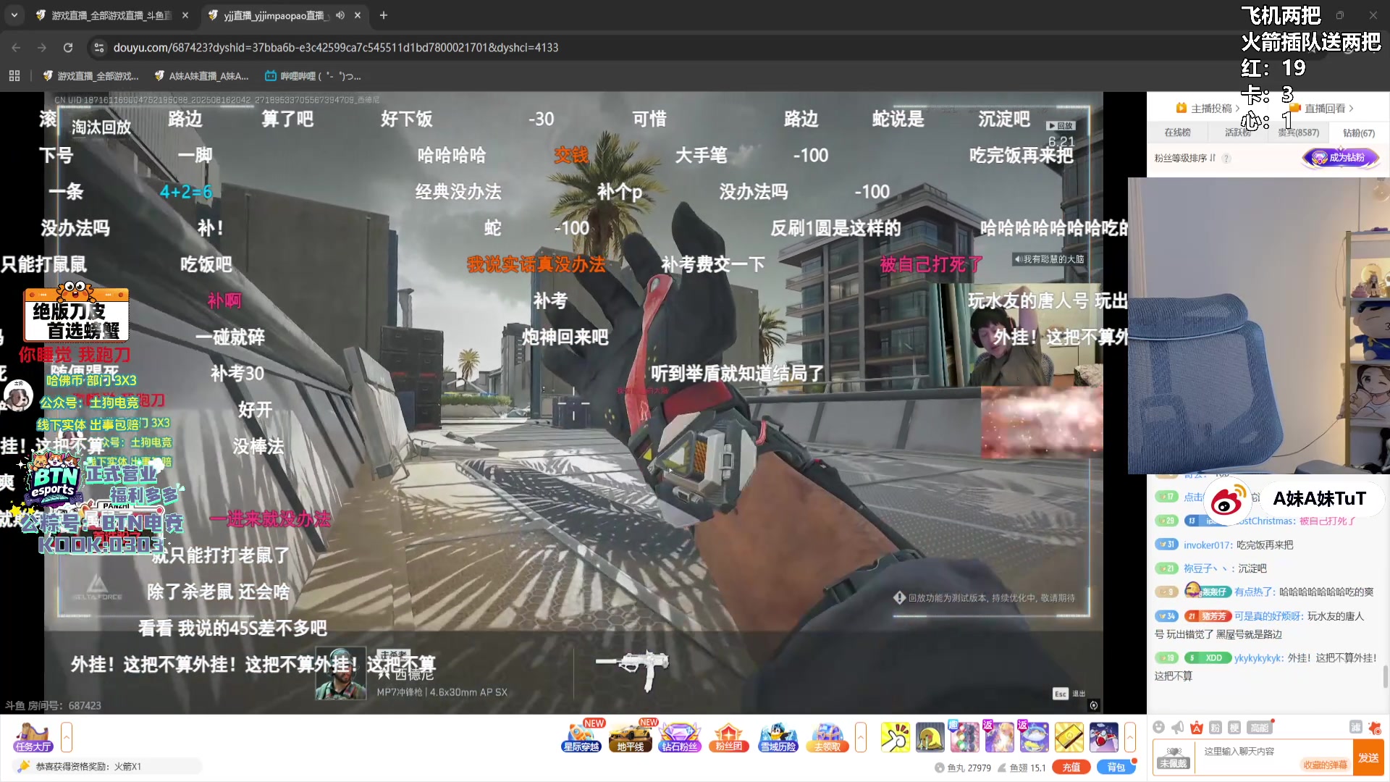This screenshot has height=782, width=1390.
Task: Switch to the 游戏直播_全部游戏直播 browser tab
Action: 111,15
